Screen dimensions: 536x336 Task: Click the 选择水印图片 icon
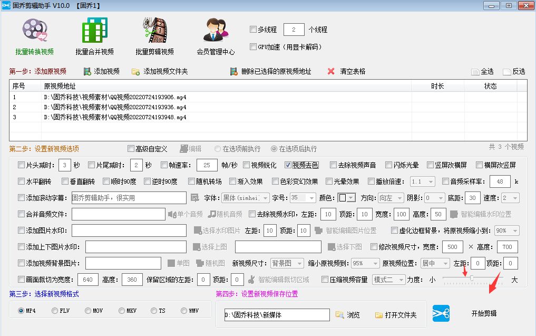pyautogui.click(x=198, y=231)
